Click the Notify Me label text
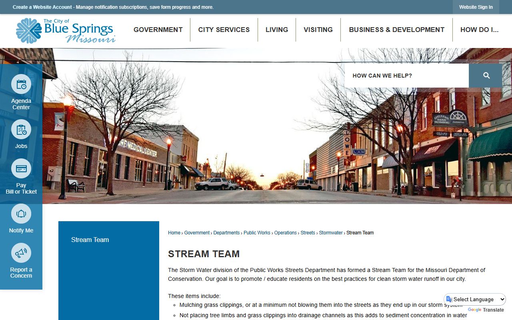 21,230
